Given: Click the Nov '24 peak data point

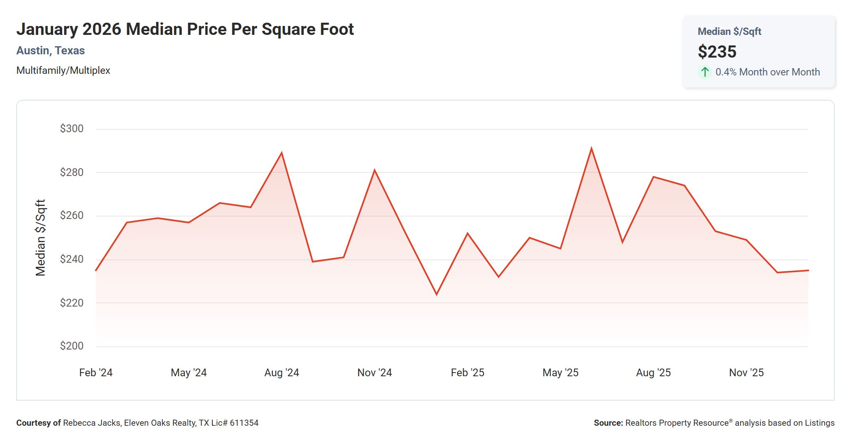Looking at the screenshot, I should pos(374,170).
